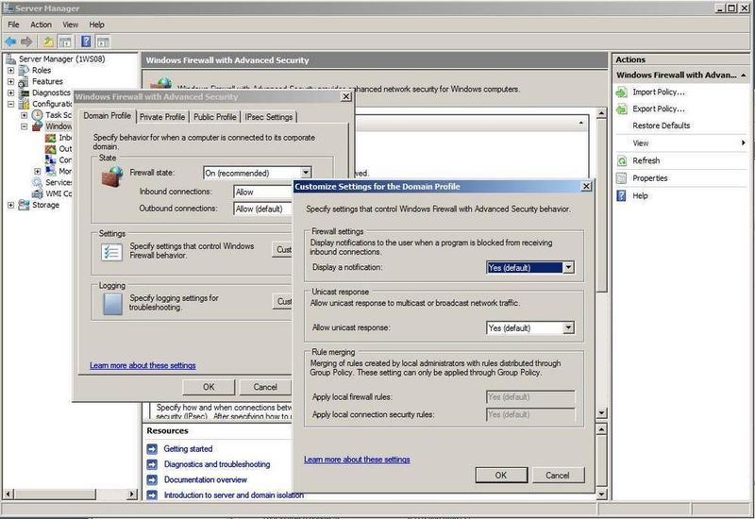Switch to the Public Profile tab

[x=215, y=117]
